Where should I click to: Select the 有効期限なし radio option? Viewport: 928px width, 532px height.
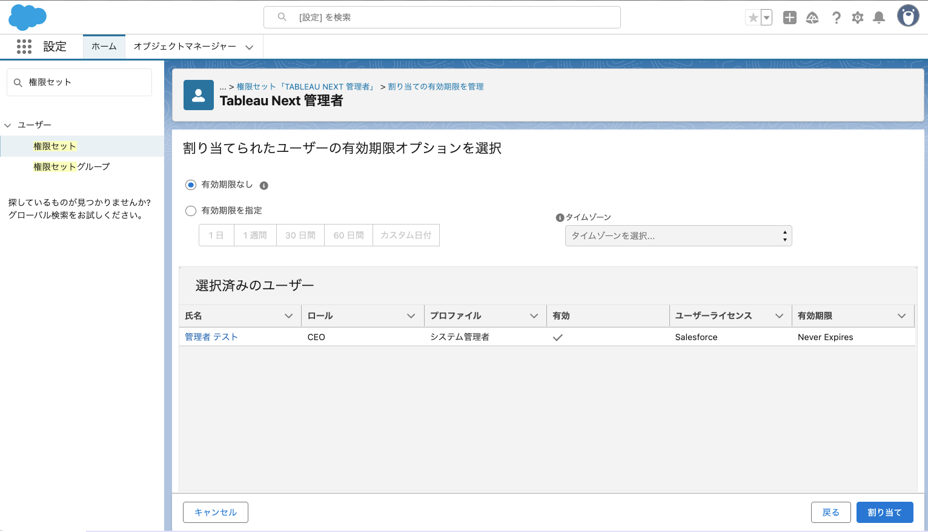point(191,185)
